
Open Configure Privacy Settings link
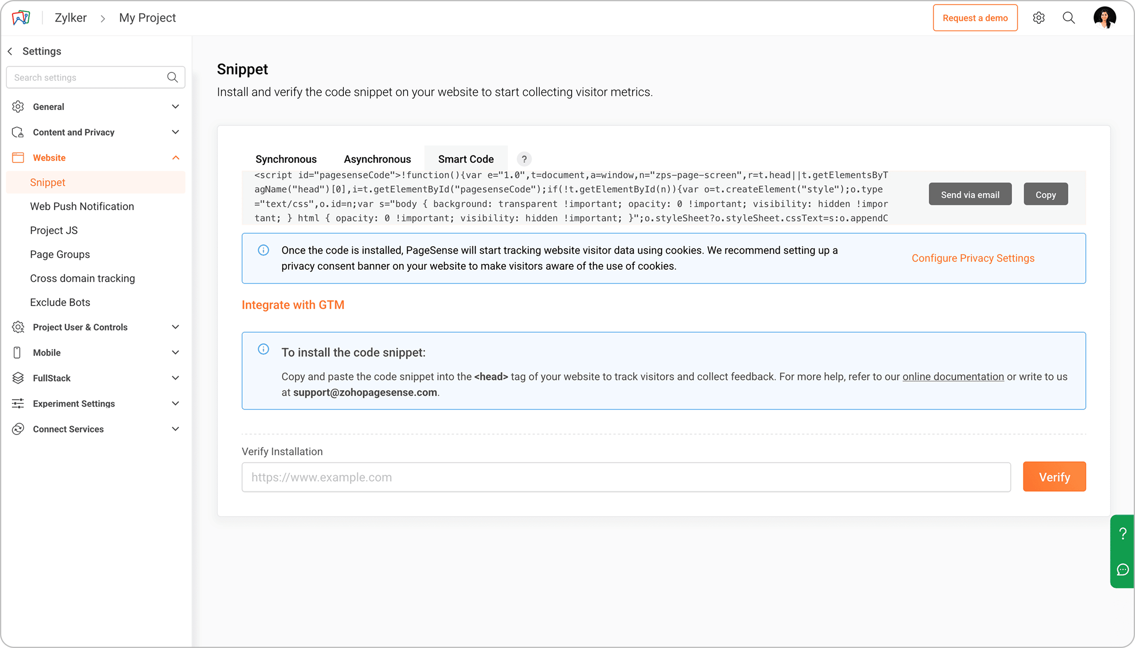click(973, 258)
